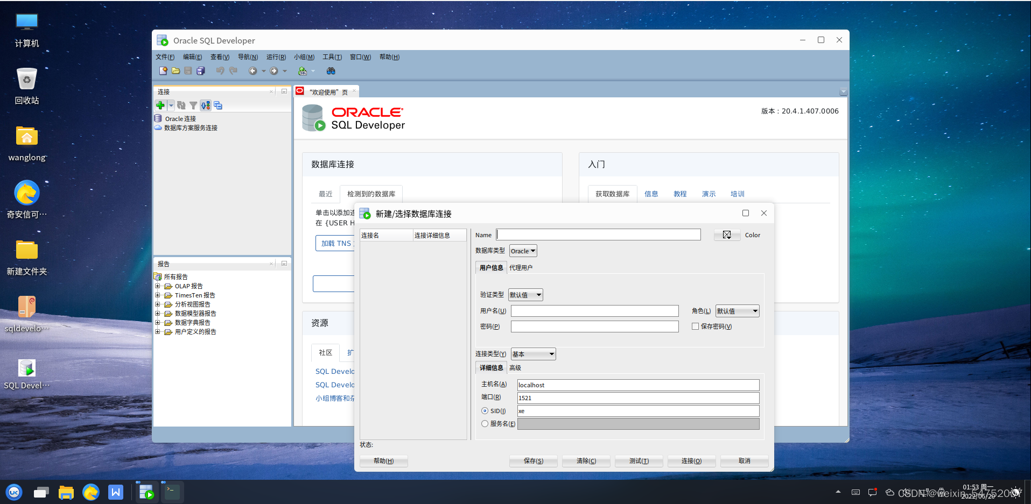Switch to the 高级 tab
This screenshot has width=1031, height=504.
pyautogui.click(x=515, y=368)
